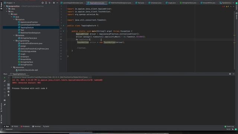
Task: Open Project view dropdown
Action: 9,3
